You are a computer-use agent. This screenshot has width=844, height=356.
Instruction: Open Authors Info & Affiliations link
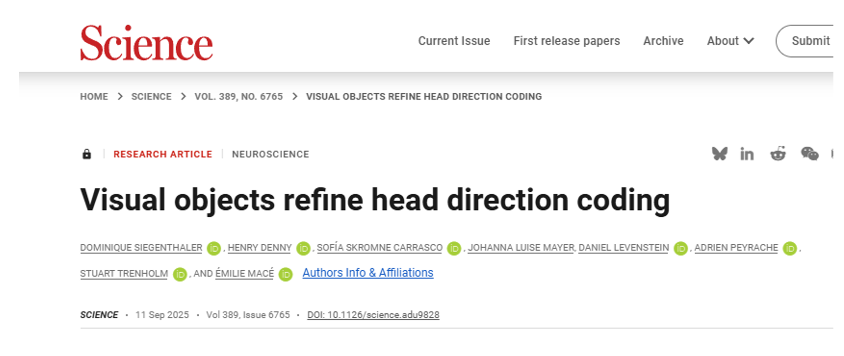click(368, 273)
